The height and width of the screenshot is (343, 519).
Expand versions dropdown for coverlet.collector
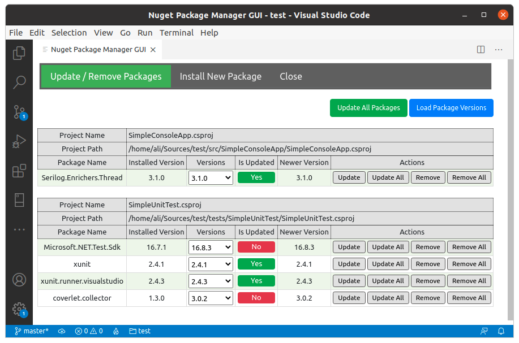pos(211,298)
